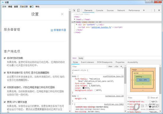Viewport: 163px width, 114px height.
Task: Expand the margin shorthand property
Action: (83, 99)
